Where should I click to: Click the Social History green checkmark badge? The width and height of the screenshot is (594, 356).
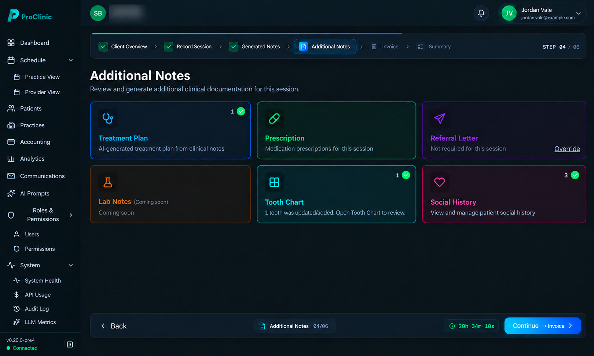(x=575, y=175)
